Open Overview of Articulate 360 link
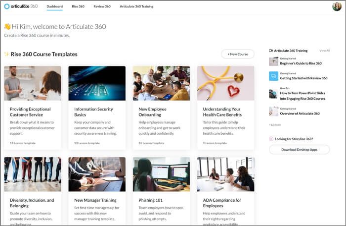The height and width of the screenshot is (226, 346). (300, 113)
